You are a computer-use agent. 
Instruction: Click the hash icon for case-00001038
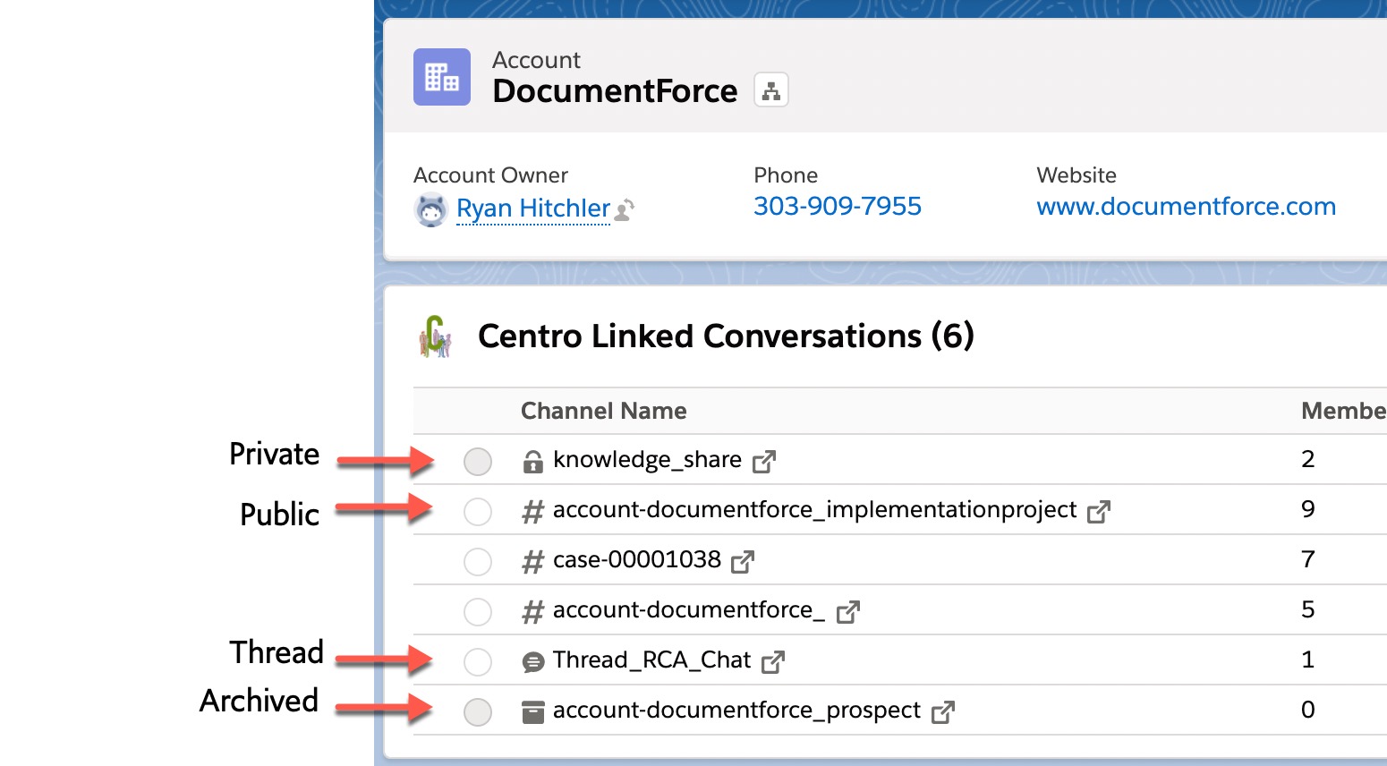pos(532,562)
